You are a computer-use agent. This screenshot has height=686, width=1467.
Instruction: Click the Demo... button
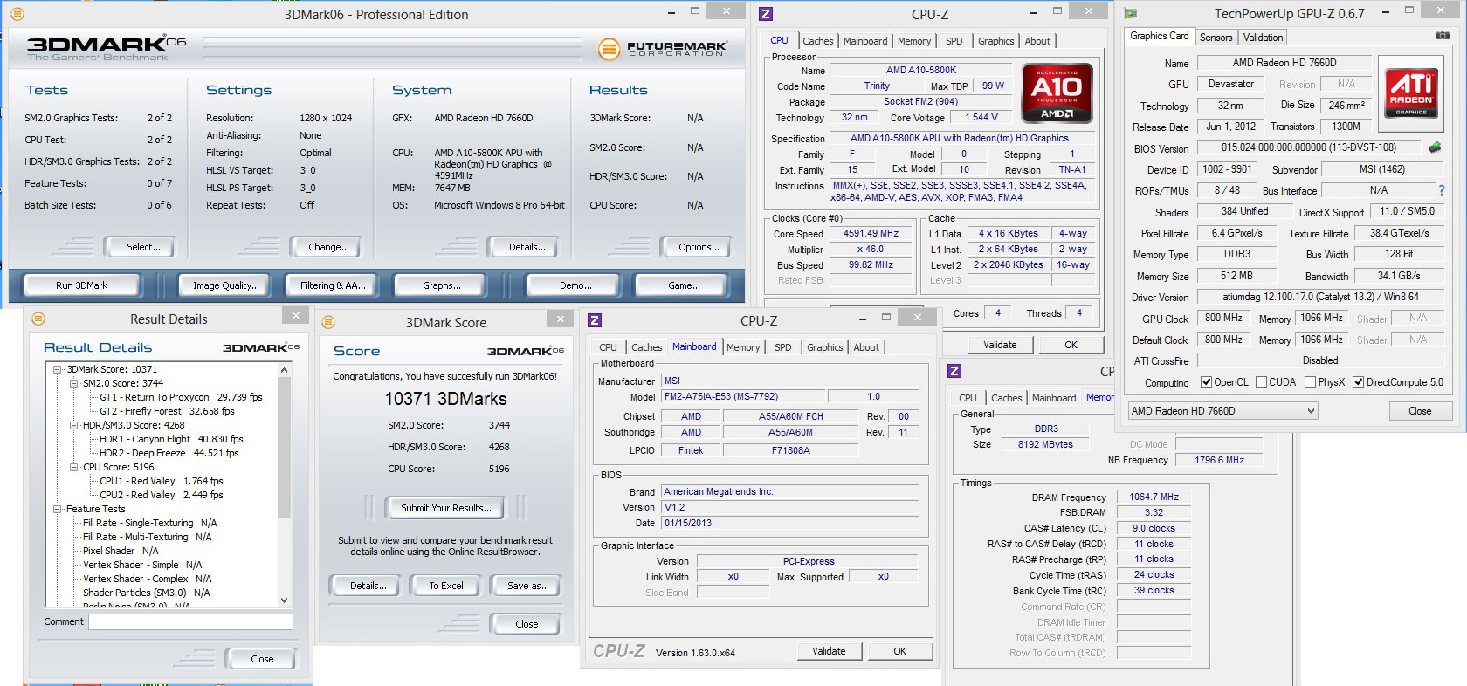tap(575, 285)
